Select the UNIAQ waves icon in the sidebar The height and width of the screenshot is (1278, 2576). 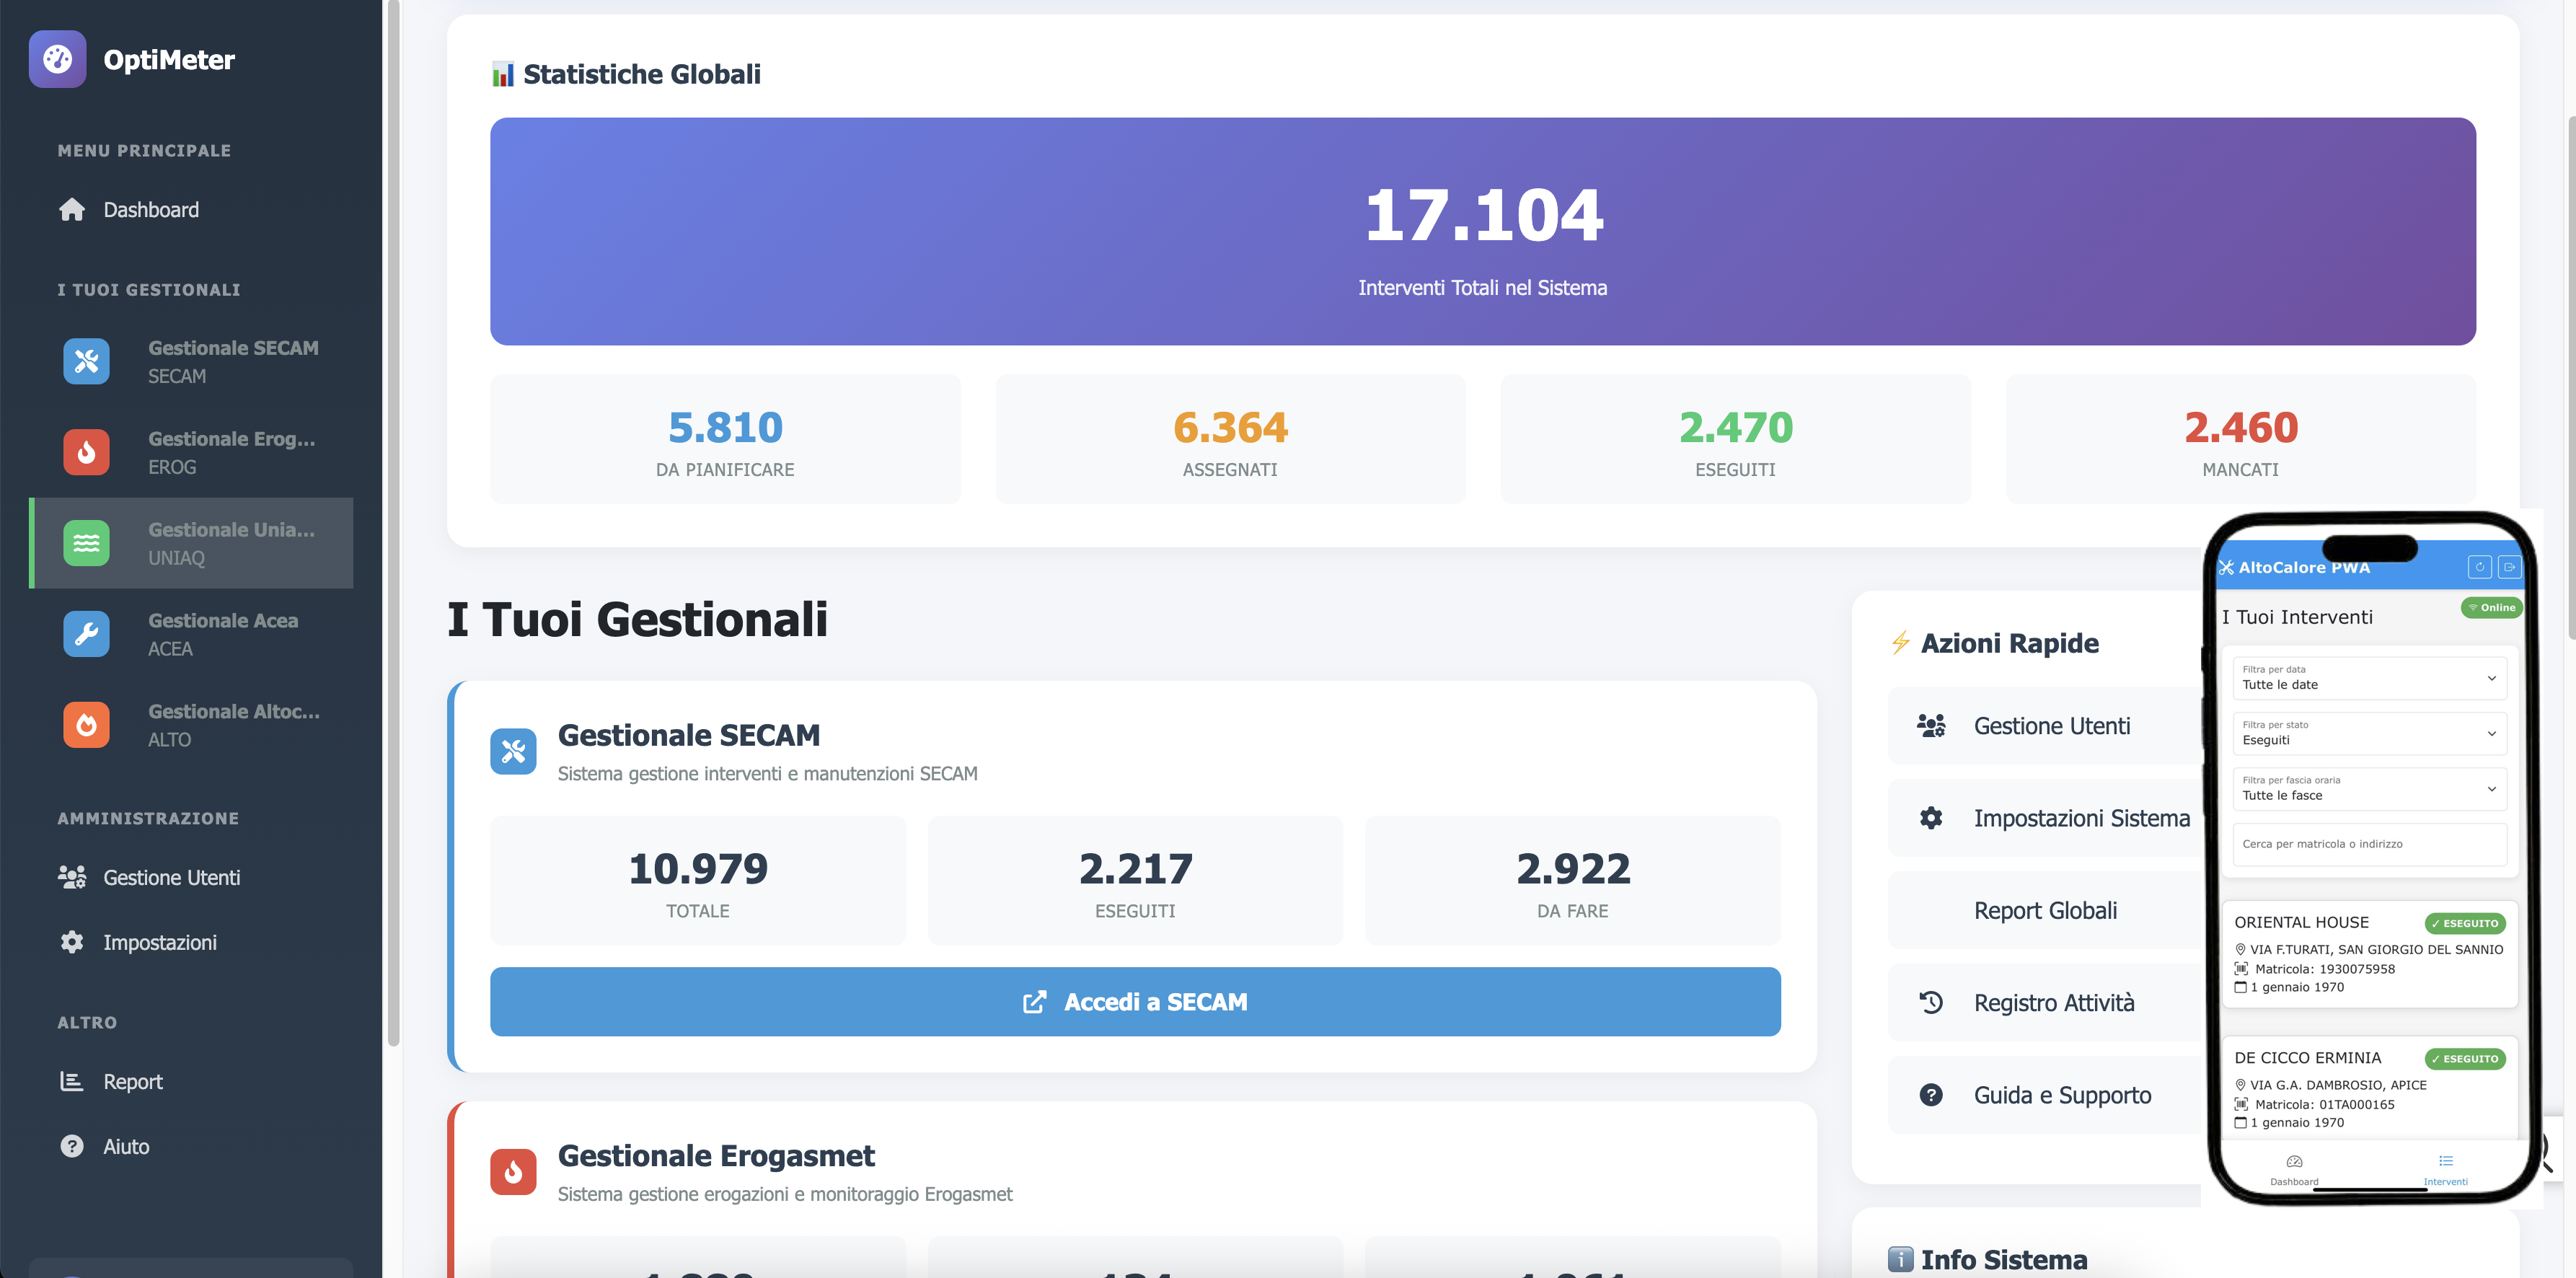click(x=87, y=543)
